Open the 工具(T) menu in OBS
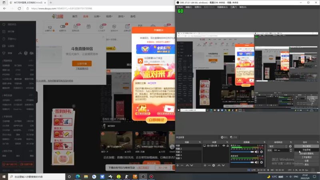This screenshot has width=320, height=180. click(x=234, y=7)
